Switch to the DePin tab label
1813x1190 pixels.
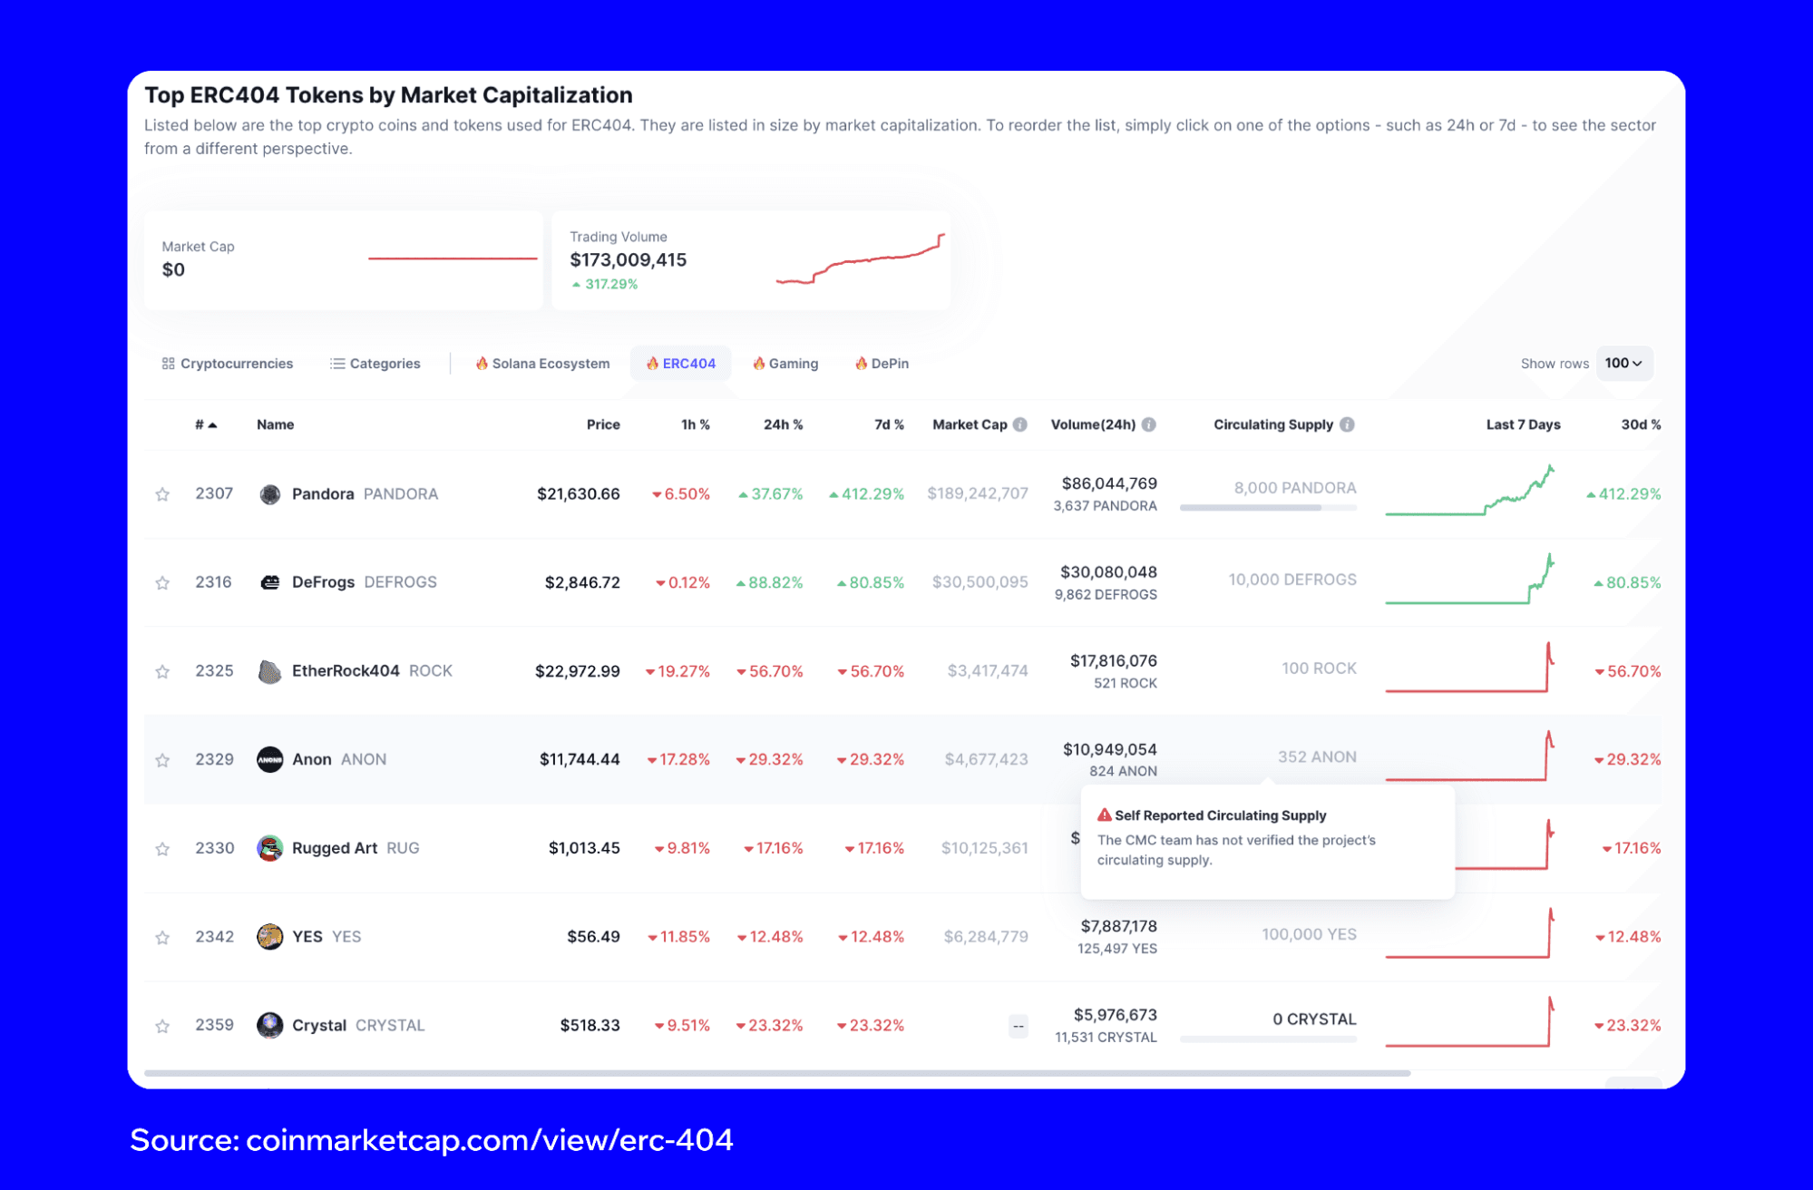coord(890,364)
